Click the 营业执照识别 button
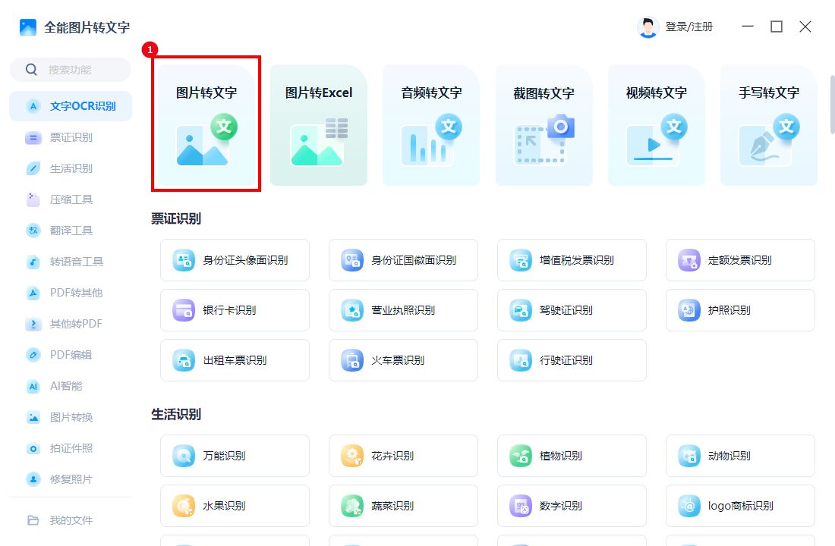This screenshot has height=546, width=835. (x=403, y=310)
